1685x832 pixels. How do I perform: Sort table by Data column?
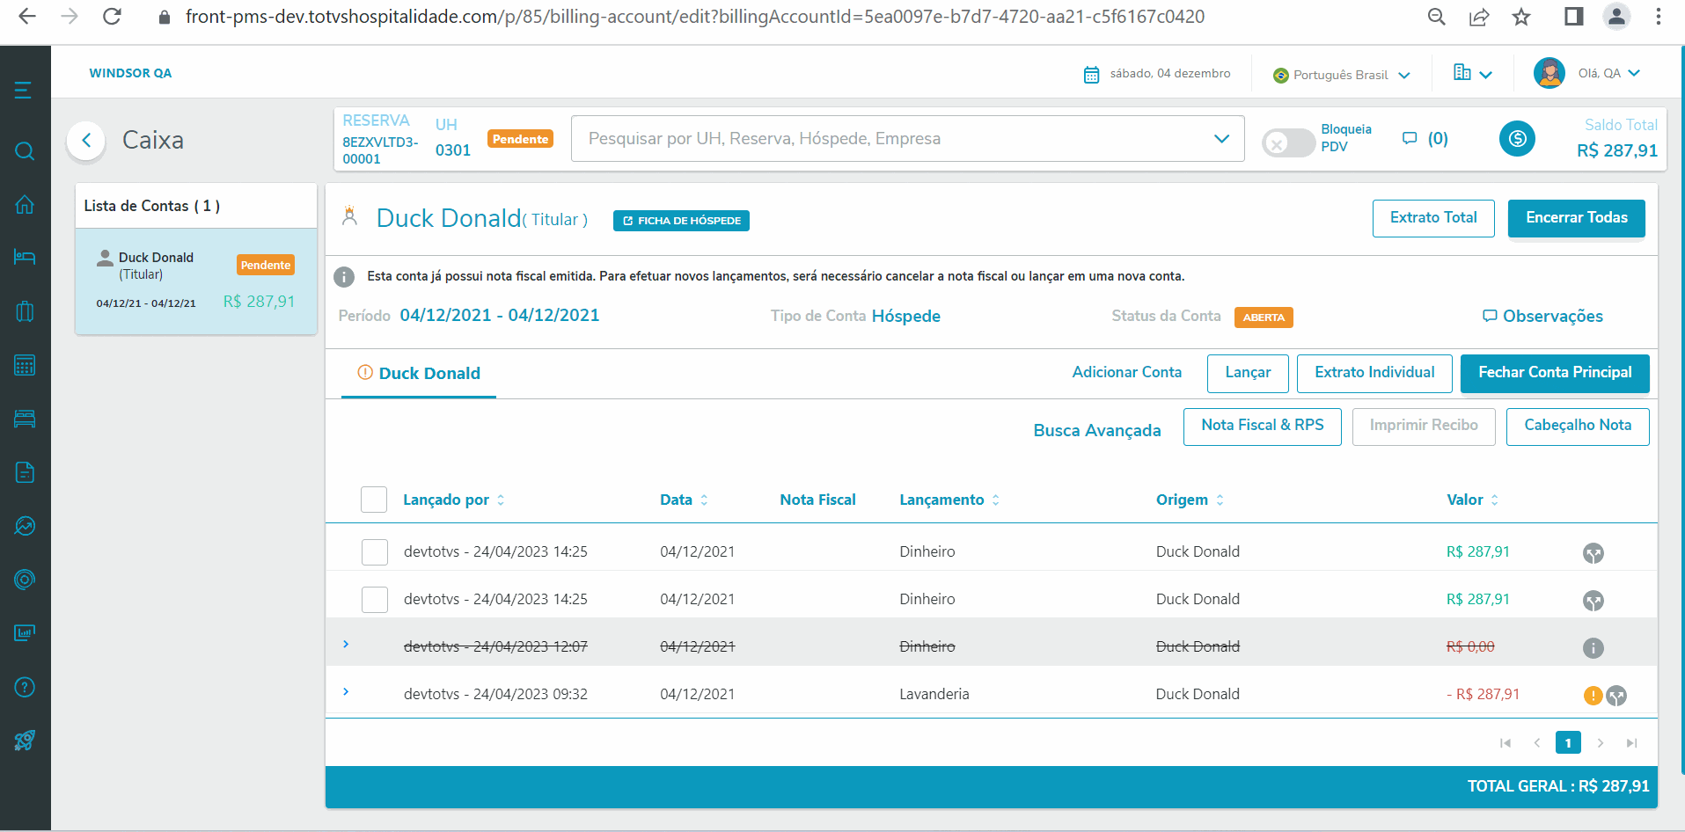pyautogui.click(x=684, y=500)
